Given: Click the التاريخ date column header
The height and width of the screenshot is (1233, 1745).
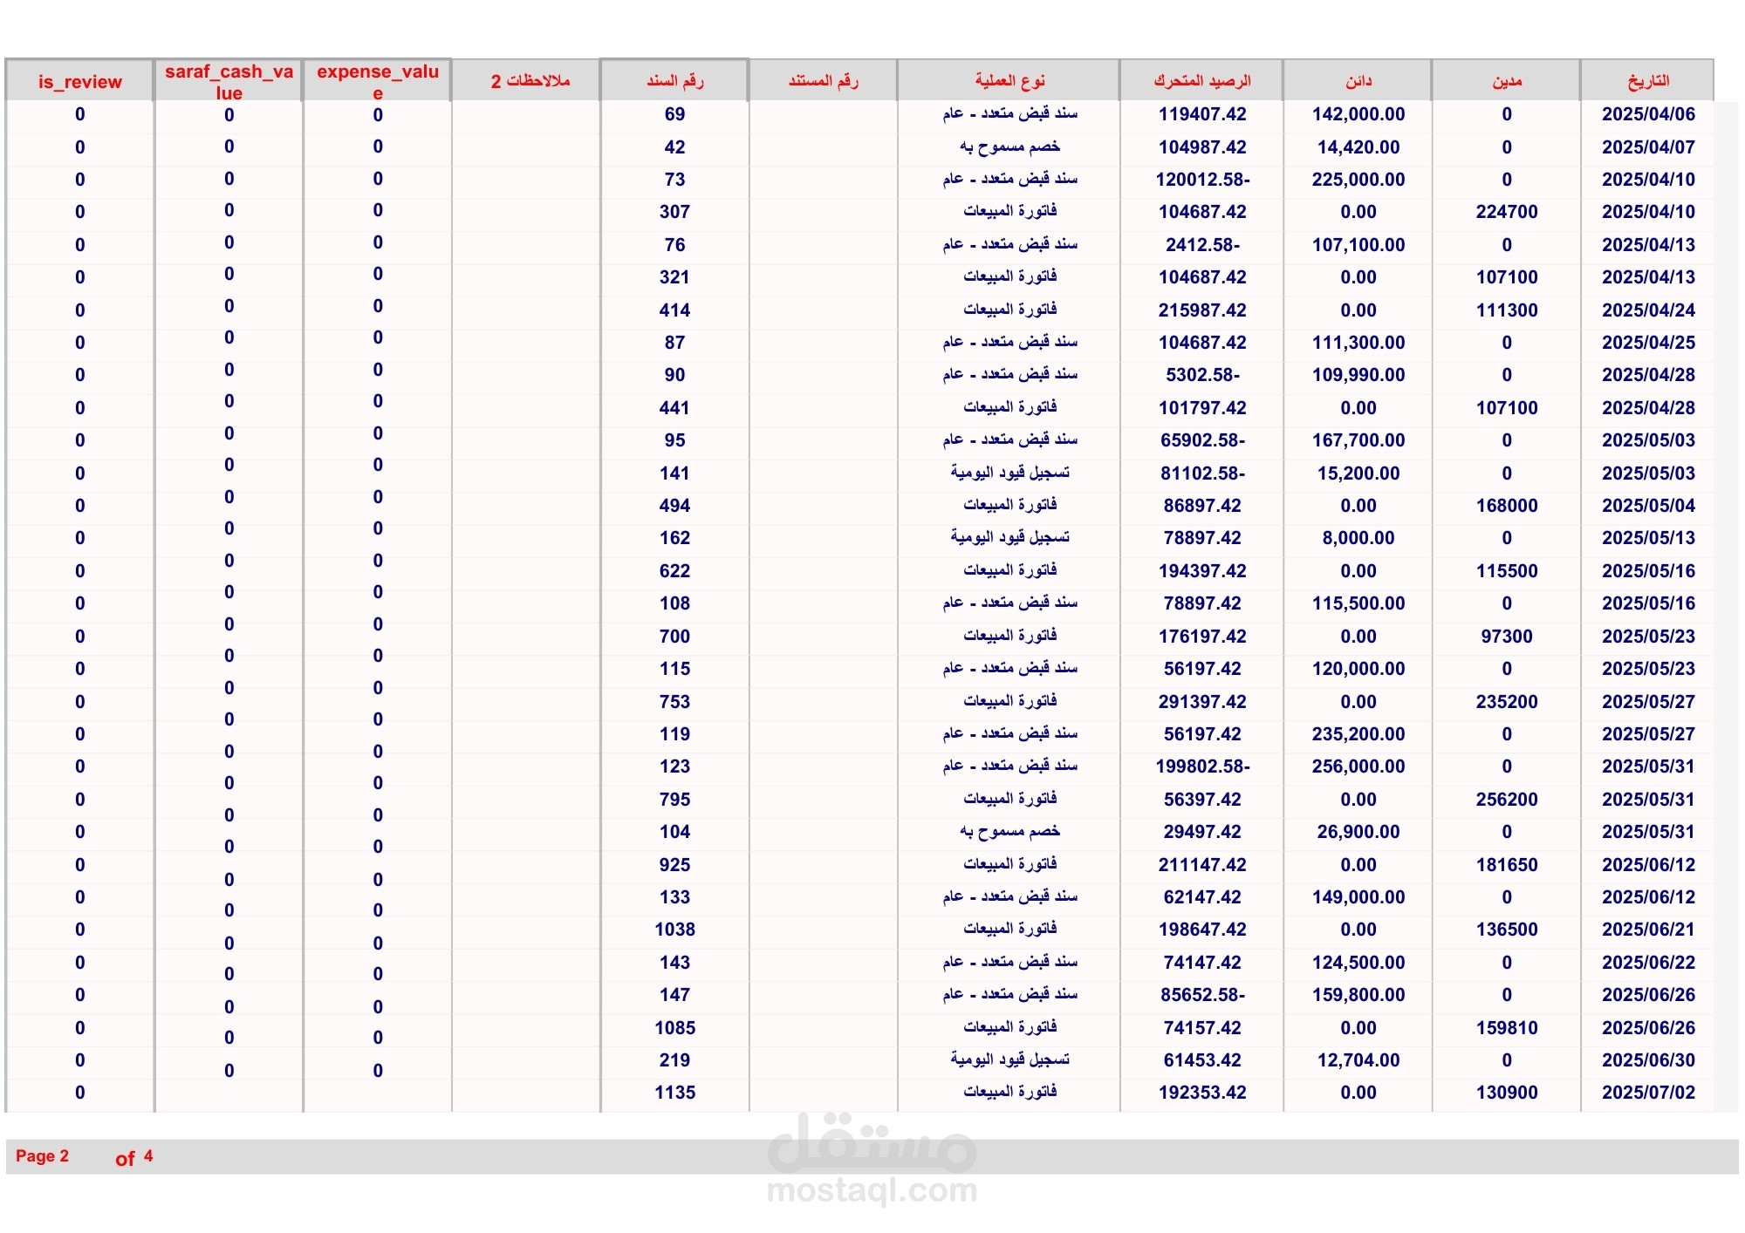Looking at the screenshot, I should pos(1647,81).
